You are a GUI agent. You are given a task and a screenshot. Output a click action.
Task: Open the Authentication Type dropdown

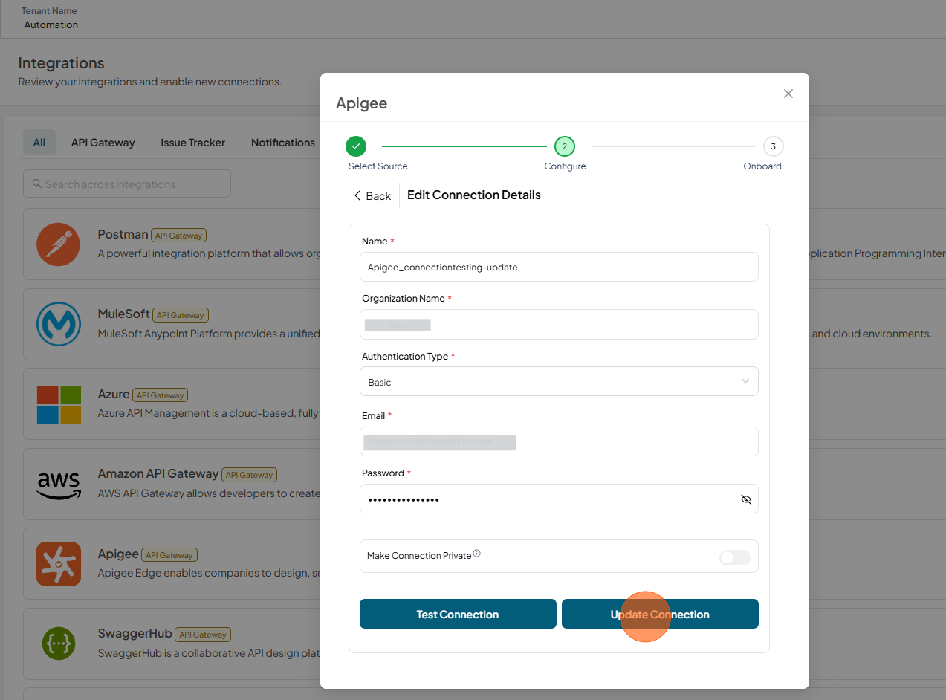pyautogui.click(x=559, y=382)
